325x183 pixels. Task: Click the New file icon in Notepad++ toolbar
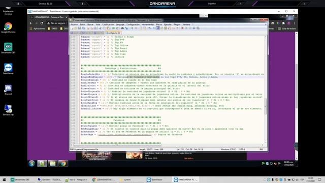[x=73, y=28]
